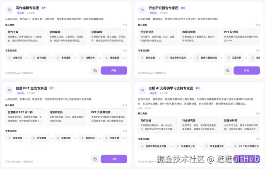Select the 行业研究员 role in 行业研究报告专家团
Image resolution: width=265 pixels, height=169 pixels.
[158, 37]
